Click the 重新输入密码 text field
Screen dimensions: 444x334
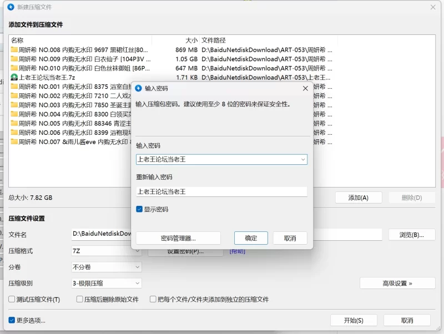pyautogui.click(x=221, y=191)
